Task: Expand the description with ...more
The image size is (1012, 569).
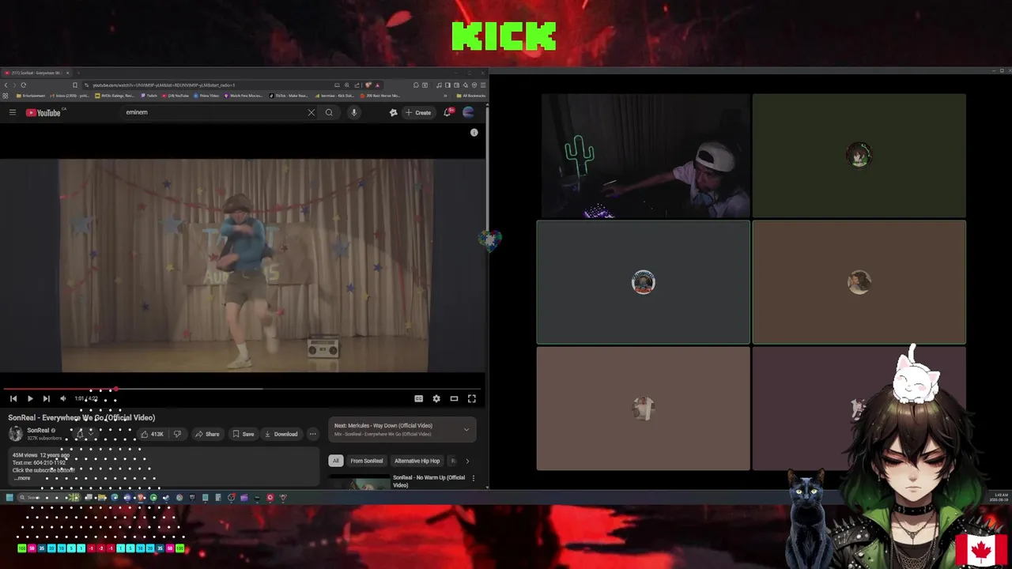Action: [22, 478]
